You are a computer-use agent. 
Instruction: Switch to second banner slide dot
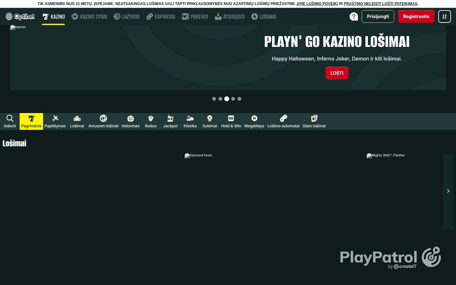220,99
